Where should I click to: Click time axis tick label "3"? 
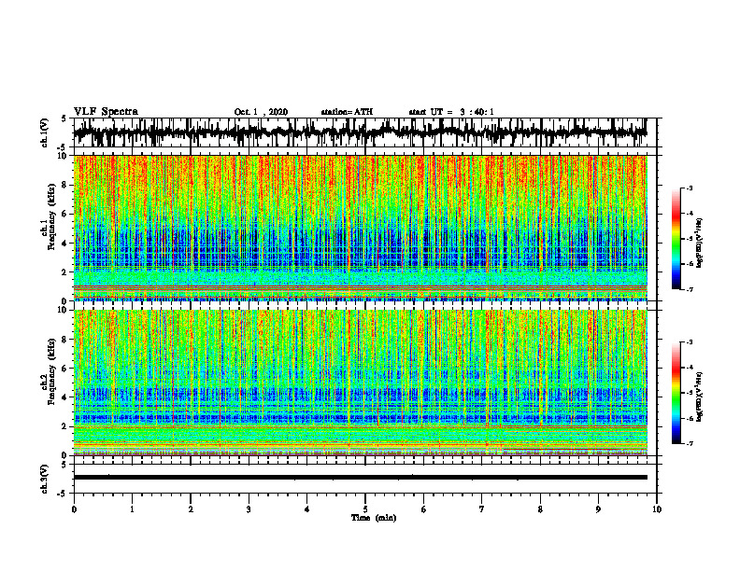pos(249,509)
